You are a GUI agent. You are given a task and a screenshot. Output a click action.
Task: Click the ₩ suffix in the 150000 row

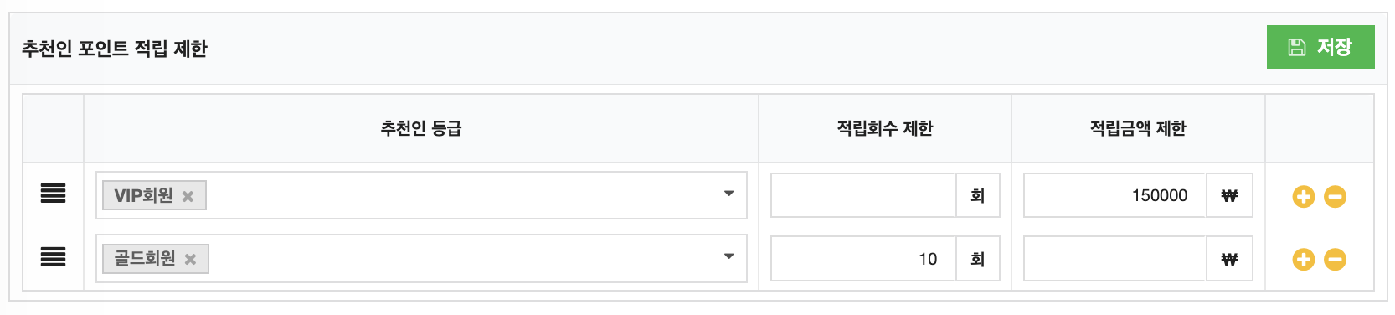(x=1229, y=195)
